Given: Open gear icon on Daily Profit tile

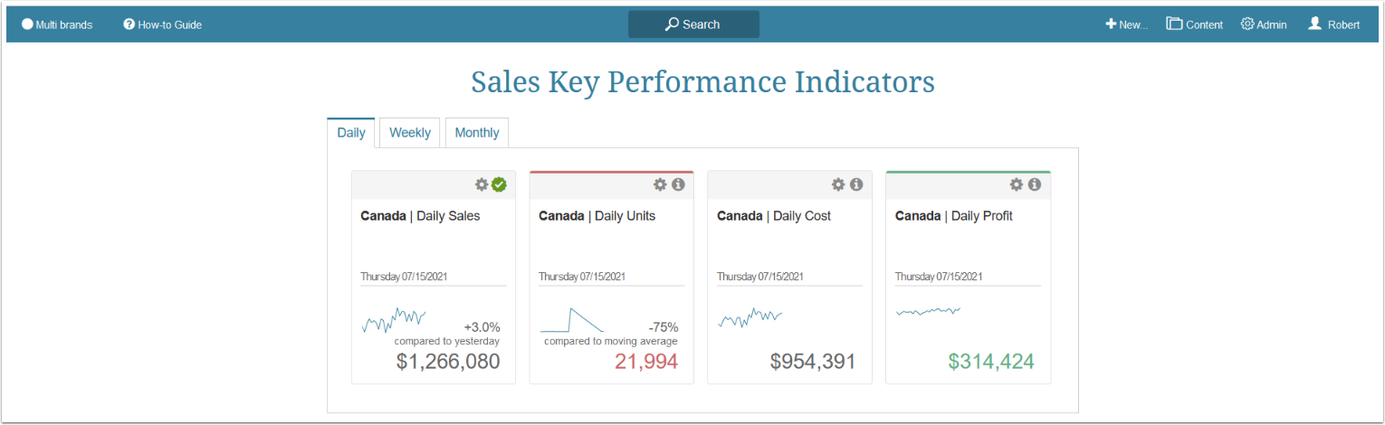Looking at the screenshot, I should coord(1017,184).
